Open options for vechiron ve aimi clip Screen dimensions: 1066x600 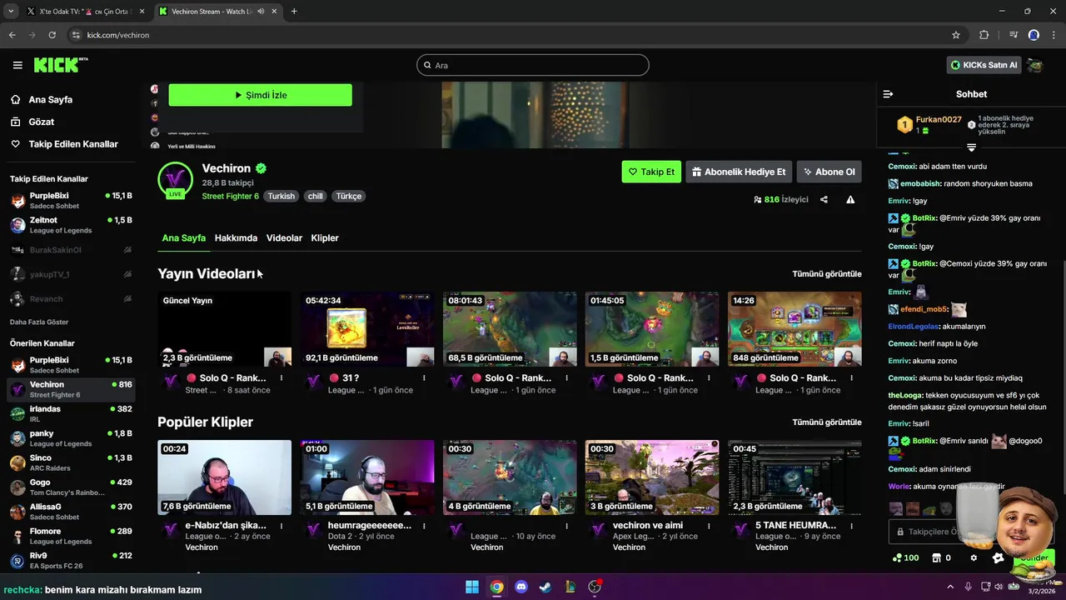click(x=709, y=526)
